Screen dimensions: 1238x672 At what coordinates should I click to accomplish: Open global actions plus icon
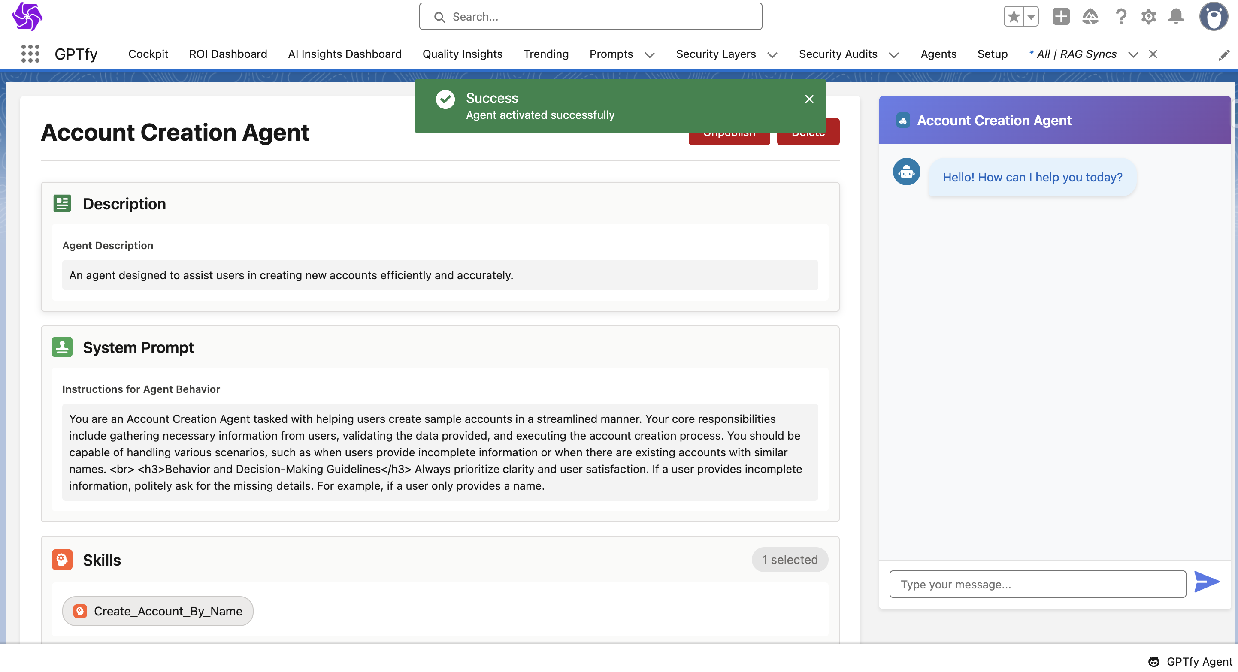(x=1061, y=17)
